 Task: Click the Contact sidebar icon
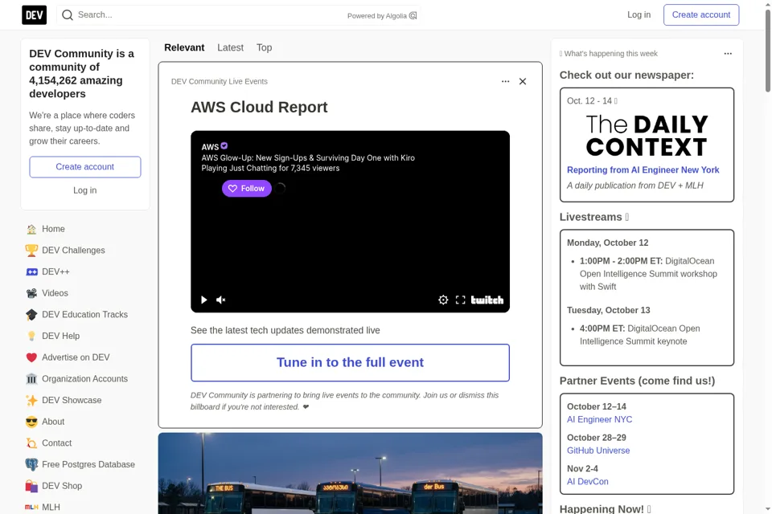pyautogui.click(x=31, y=443)
